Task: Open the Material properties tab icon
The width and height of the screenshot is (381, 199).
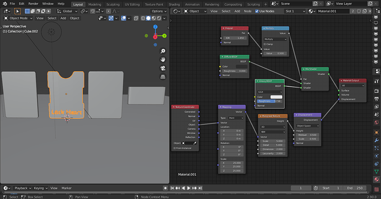Action: tap(377, 179)
